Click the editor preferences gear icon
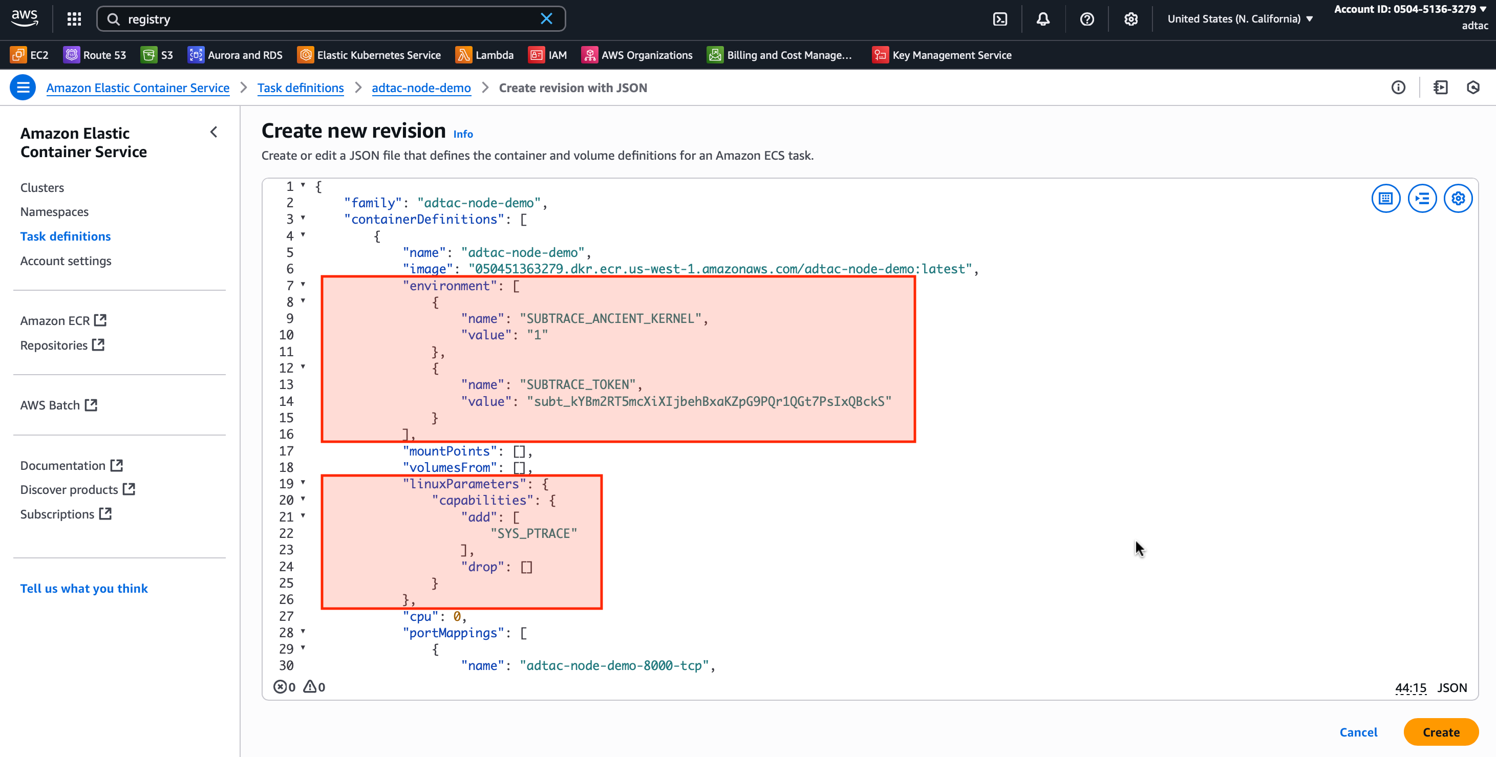1496x757 pixels. (1458, 199)
